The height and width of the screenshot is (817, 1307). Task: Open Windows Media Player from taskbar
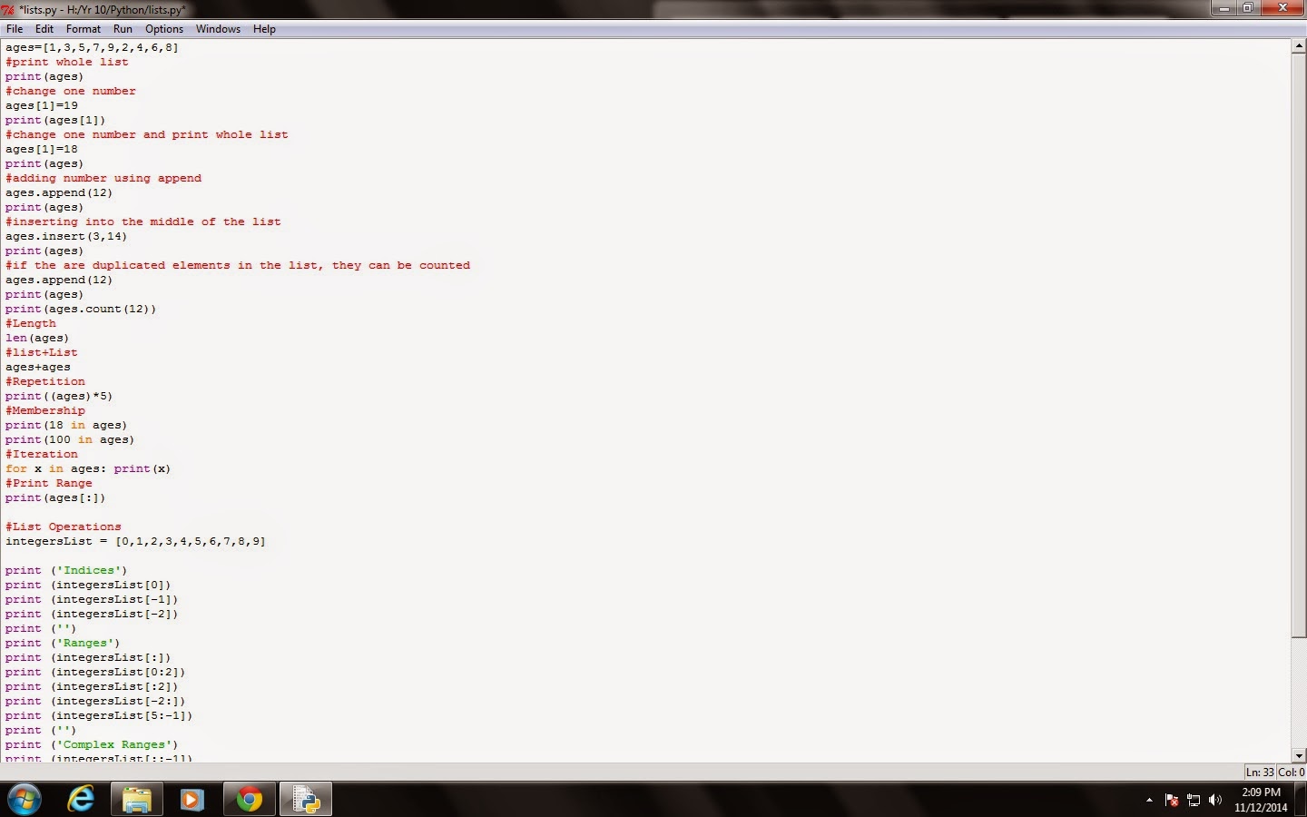point(192,800)
